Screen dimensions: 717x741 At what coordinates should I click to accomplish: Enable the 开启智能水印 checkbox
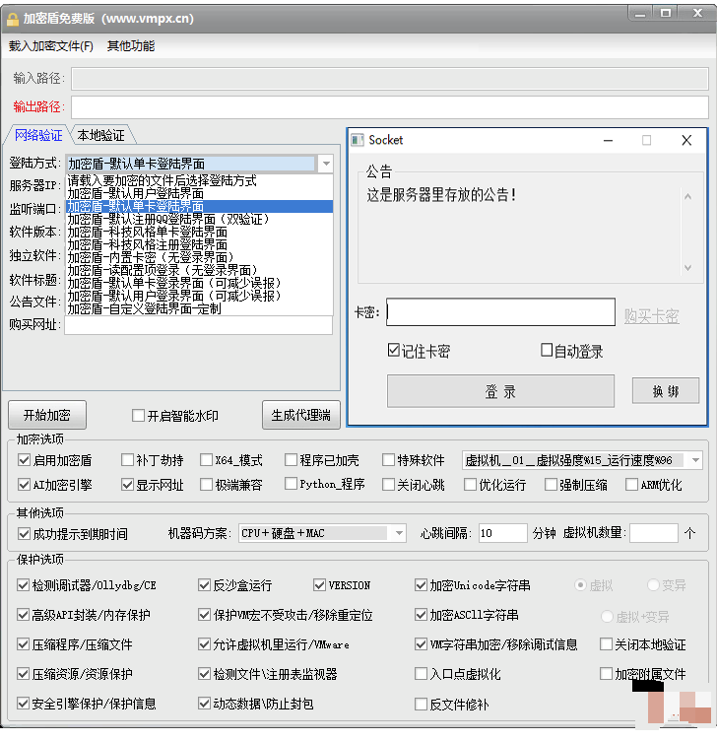coord(138,416)
